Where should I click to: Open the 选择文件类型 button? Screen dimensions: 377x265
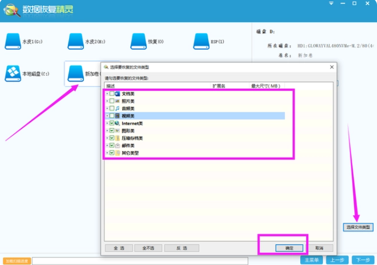(358, 227)
